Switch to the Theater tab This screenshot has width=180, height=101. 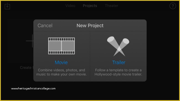coord(112,6)
